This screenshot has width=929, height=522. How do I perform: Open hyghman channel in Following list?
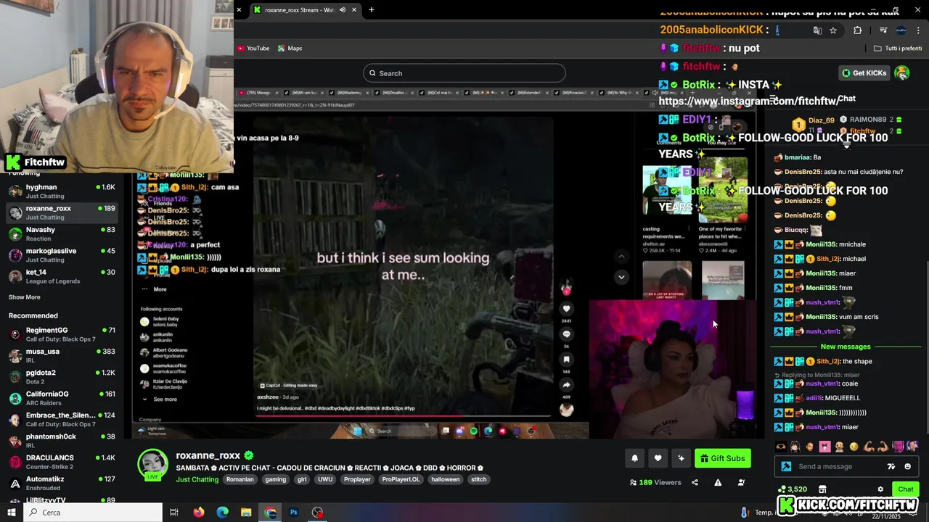62,191
